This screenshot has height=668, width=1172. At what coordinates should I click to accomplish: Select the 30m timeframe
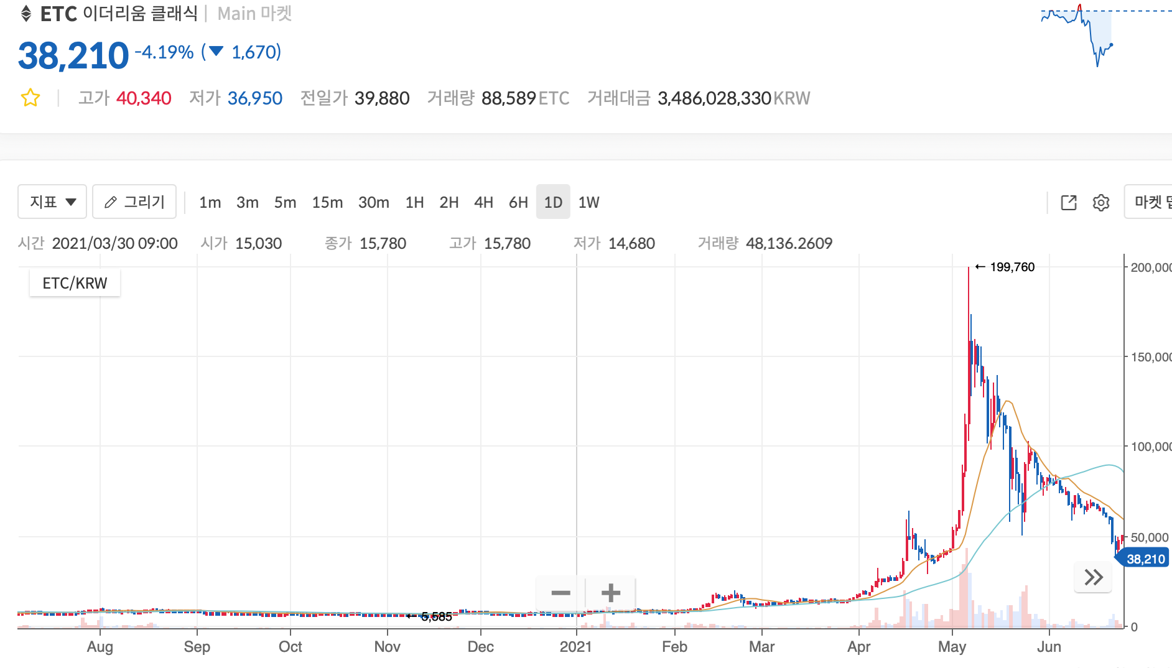click(x=374, y=203)
